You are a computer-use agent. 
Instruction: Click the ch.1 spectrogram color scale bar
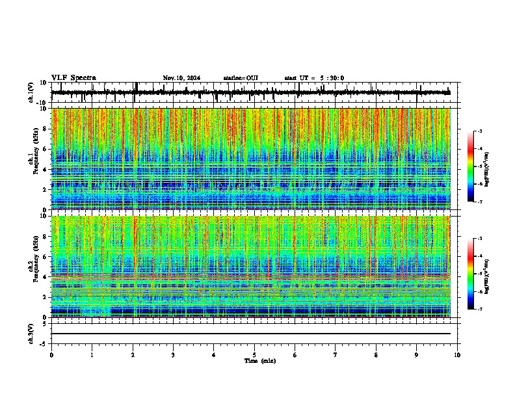[471, 166]
